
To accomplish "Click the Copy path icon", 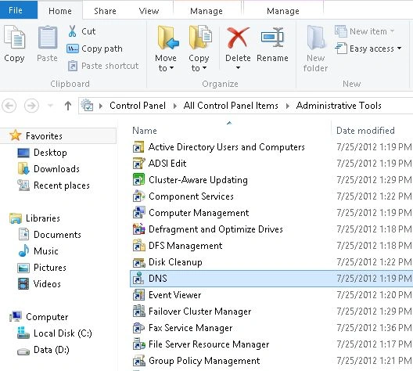I will click(x=73, y=49).
